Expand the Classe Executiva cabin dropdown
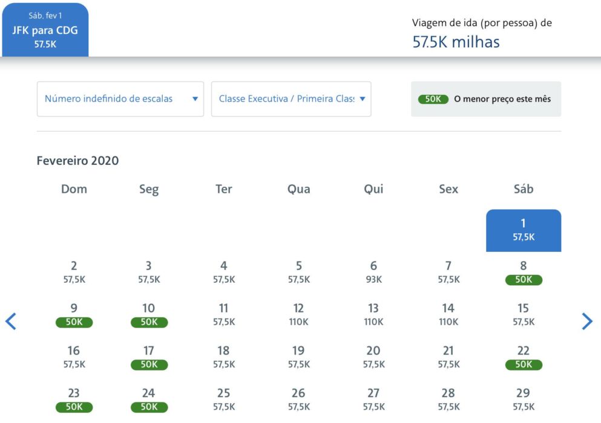601x423 pixels. click(291, 98)
